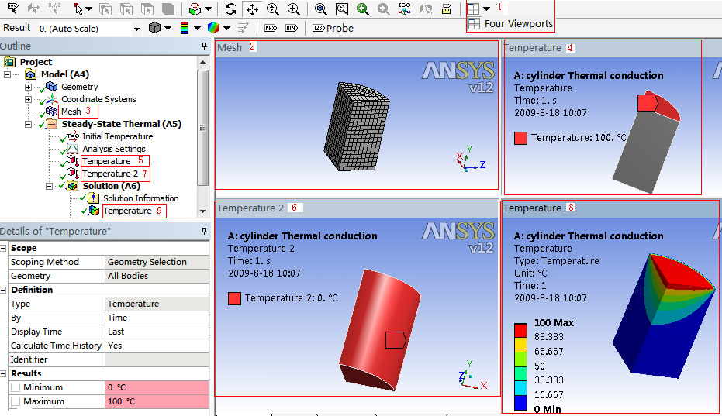Click the outline scrollbar down arrow

[x=202, y=211]
